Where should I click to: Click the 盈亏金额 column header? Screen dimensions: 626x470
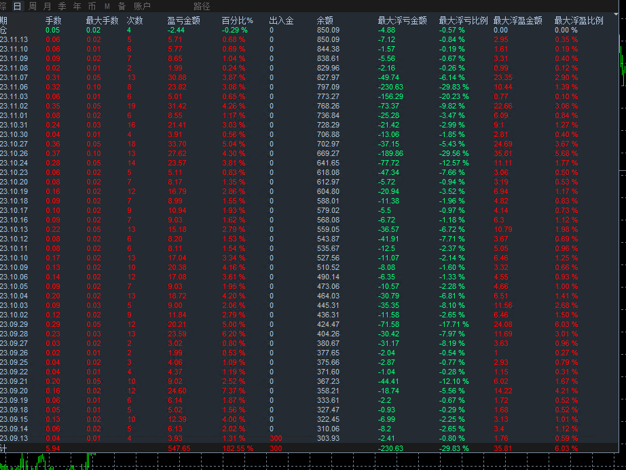[183, 20]
